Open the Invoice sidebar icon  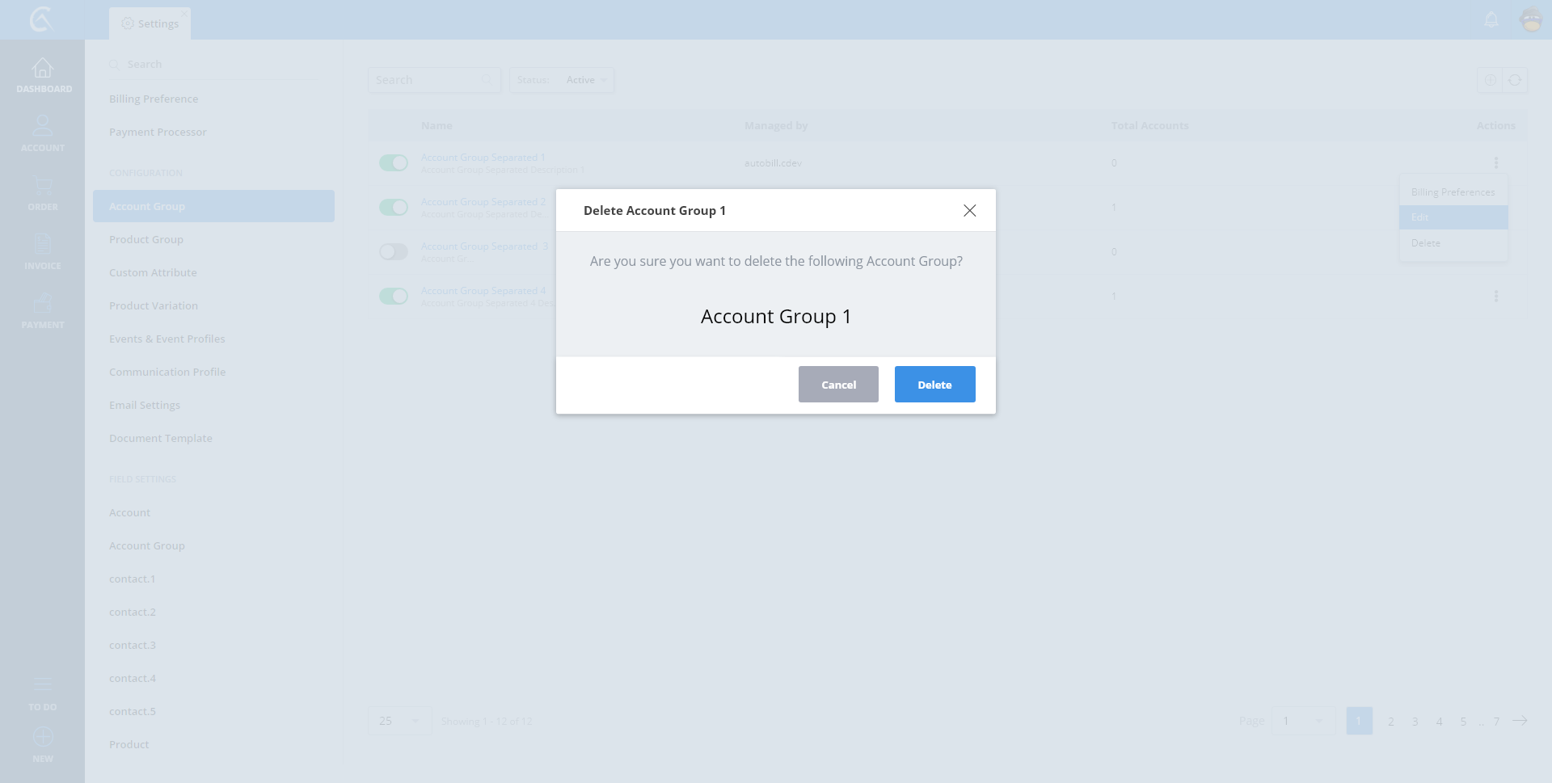click(42, 244)
